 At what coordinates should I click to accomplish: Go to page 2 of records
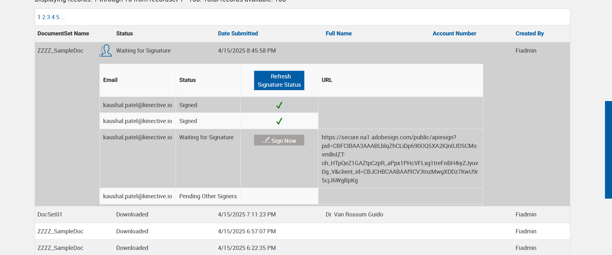(44, 17)
